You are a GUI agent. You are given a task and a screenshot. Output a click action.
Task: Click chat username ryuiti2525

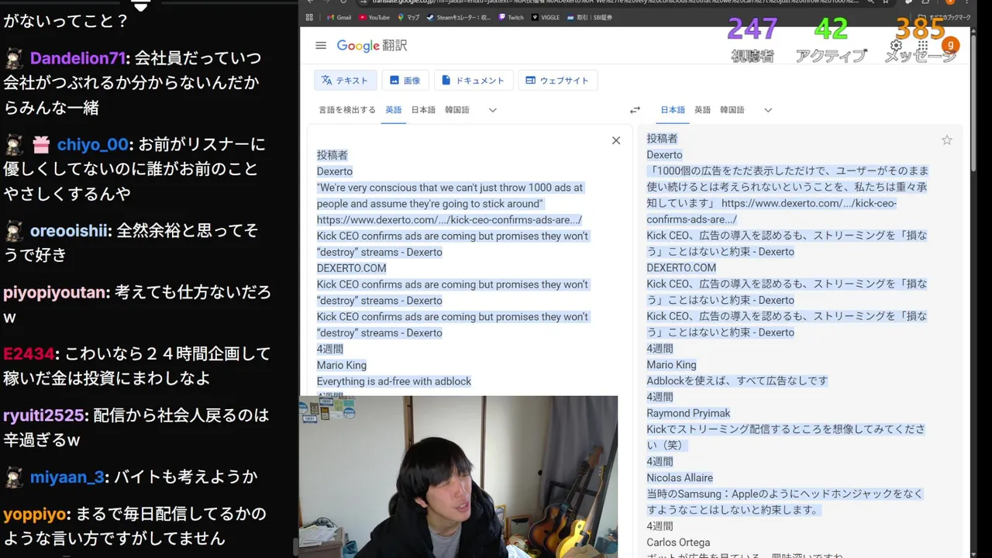(43, 415)
